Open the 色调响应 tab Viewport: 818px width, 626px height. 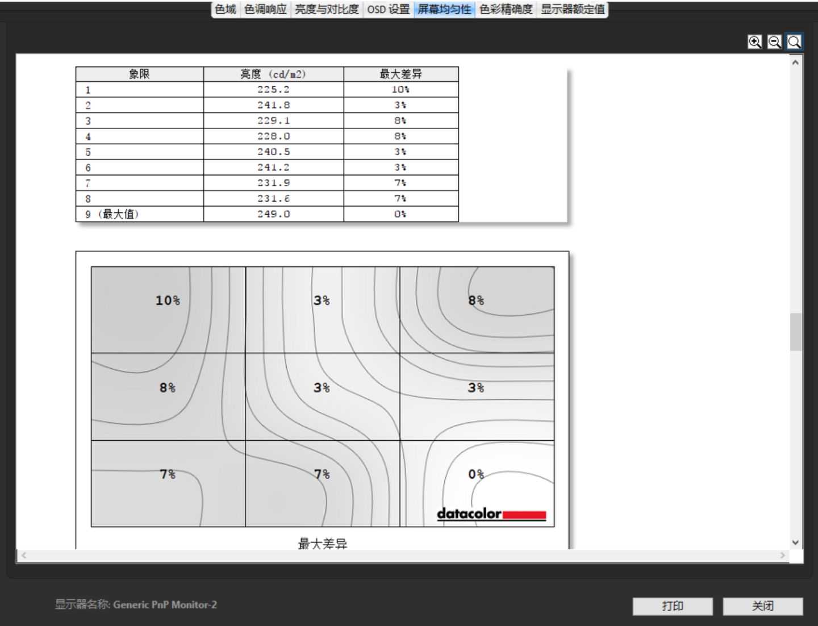click(265, 10)
